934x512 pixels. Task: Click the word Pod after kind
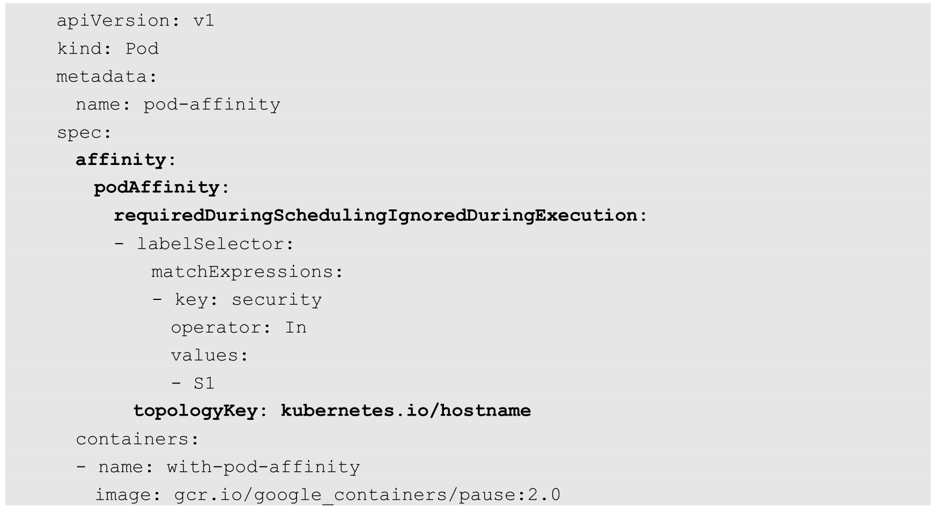pyautogui.click(x=142, y=49)
